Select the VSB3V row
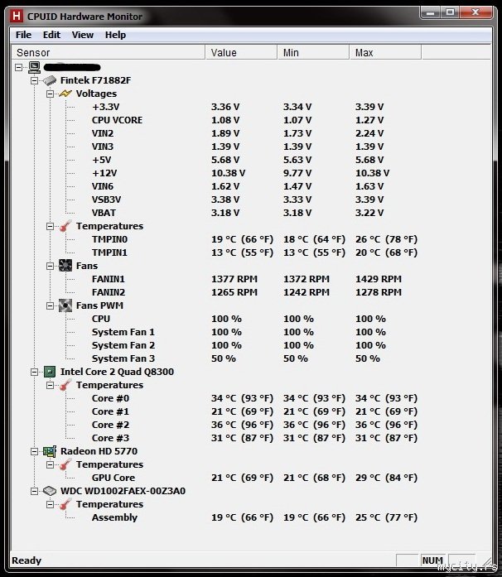This screenshot has width=502, height=577. tap(106, 200)
